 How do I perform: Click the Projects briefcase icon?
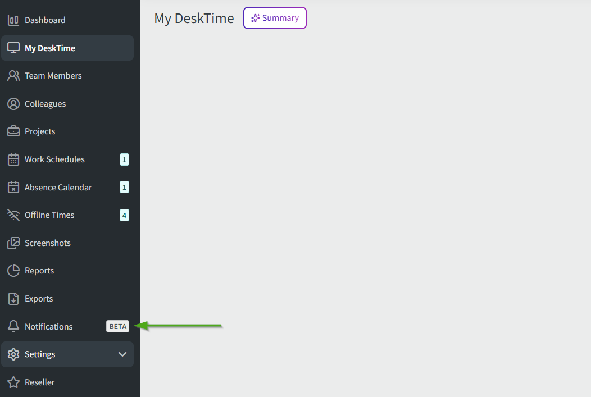[13, 131]
